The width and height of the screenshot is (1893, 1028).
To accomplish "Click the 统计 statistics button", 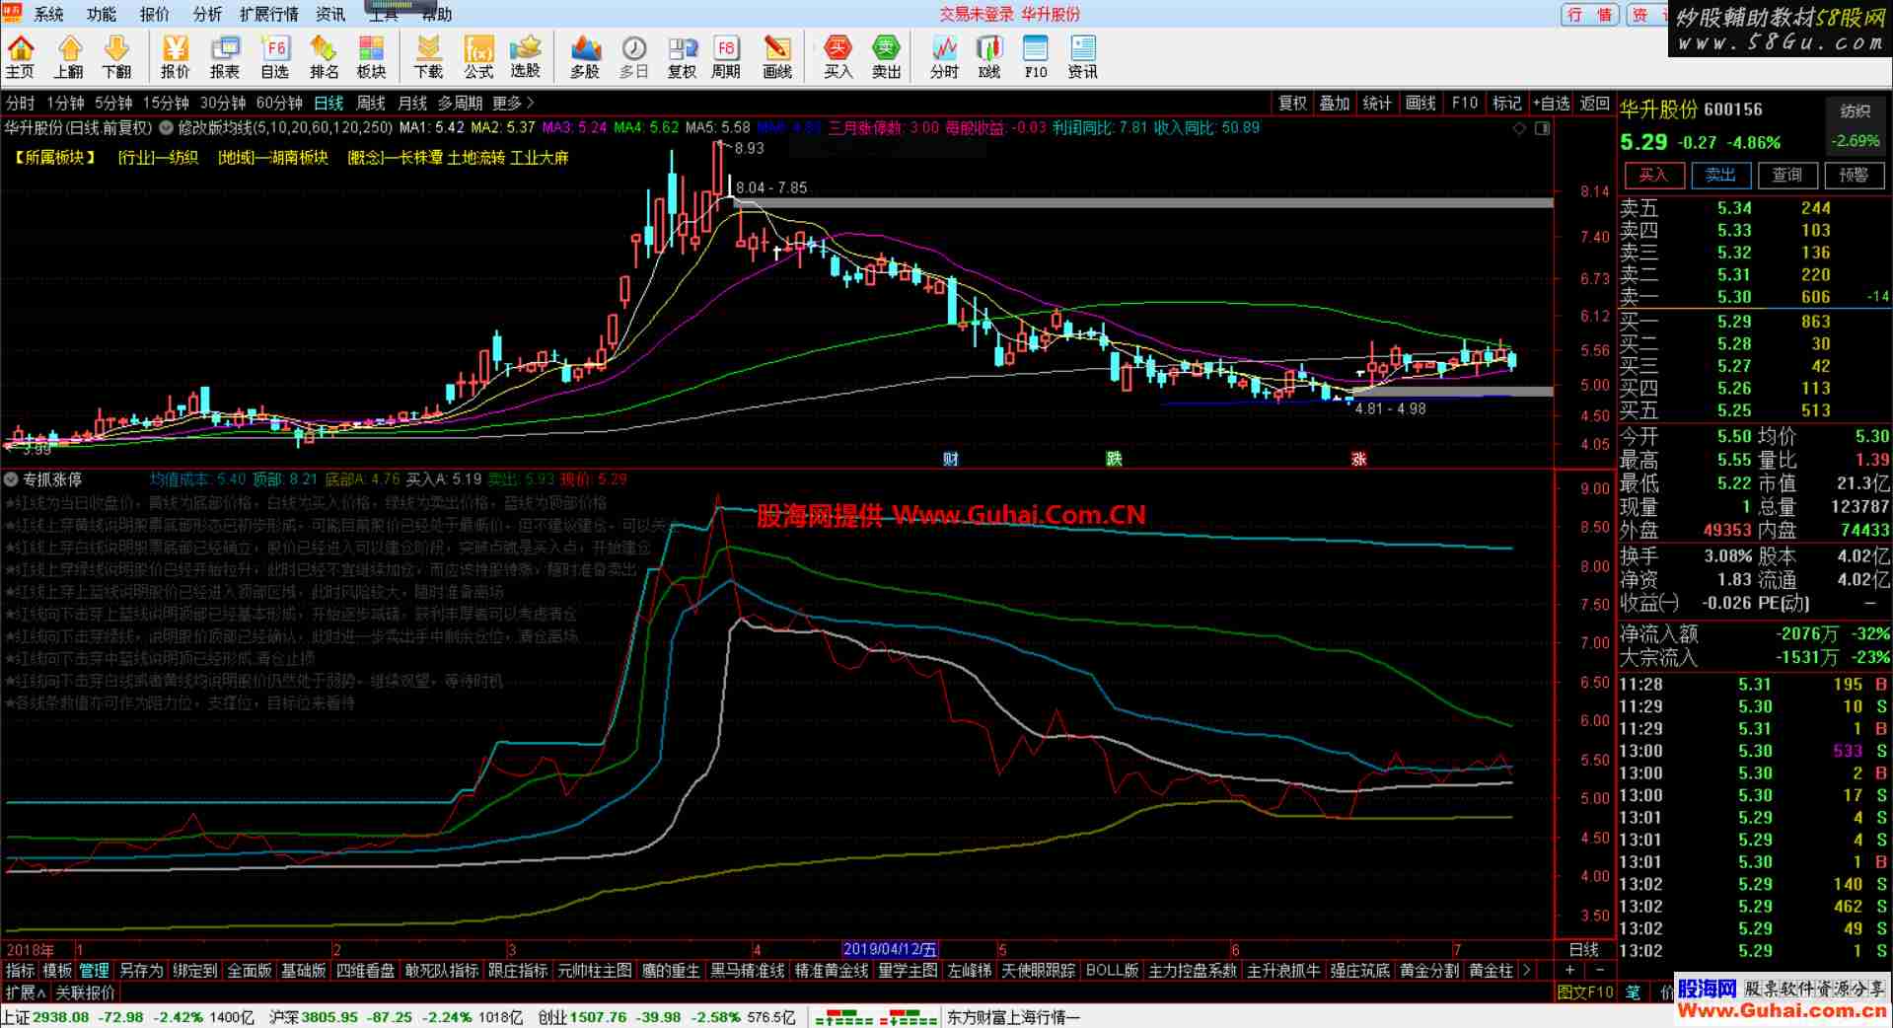I will (x=1377, y=103).
